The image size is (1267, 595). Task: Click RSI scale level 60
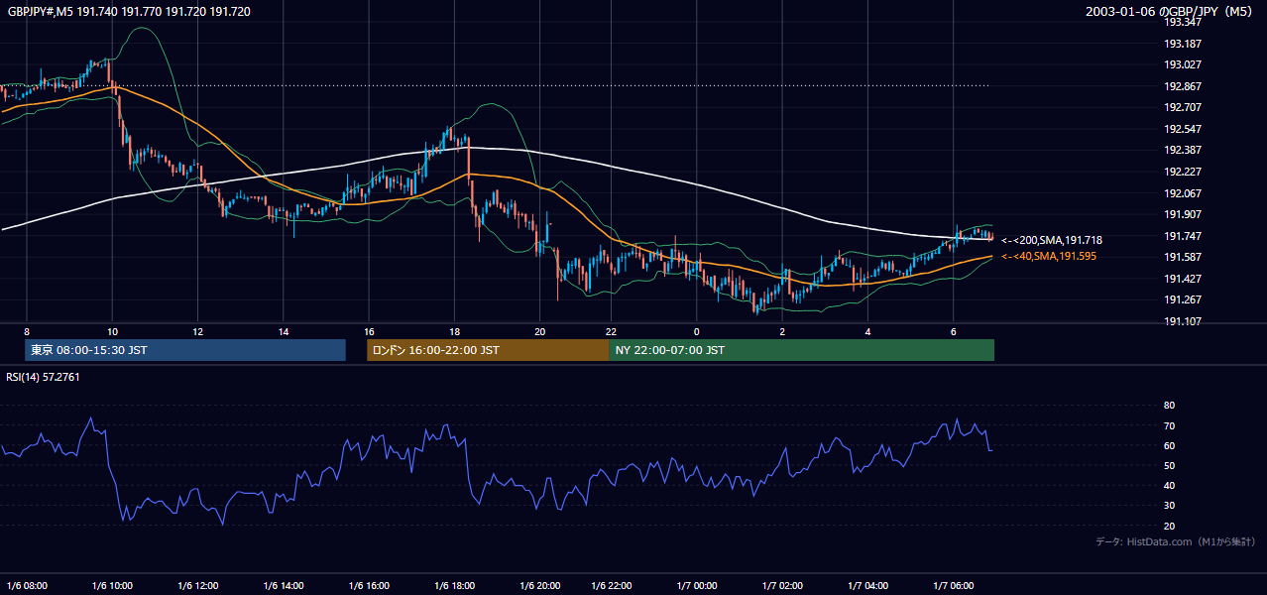1169,445
